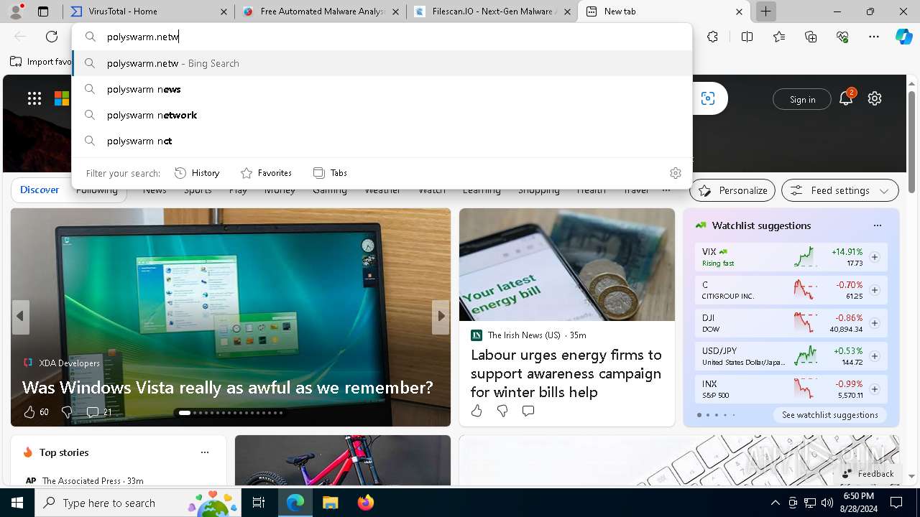Show previous carousel story arrow
The width and height of the screenshot is (920, 517).
click(20, 316)
